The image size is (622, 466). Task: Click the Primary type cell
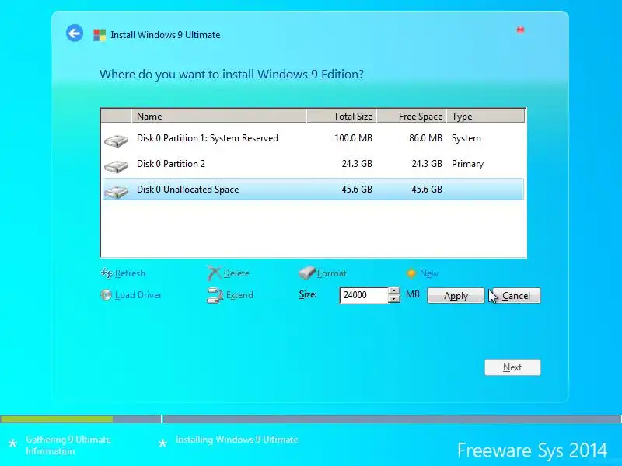pyautogui.click(x=467, y=164)
